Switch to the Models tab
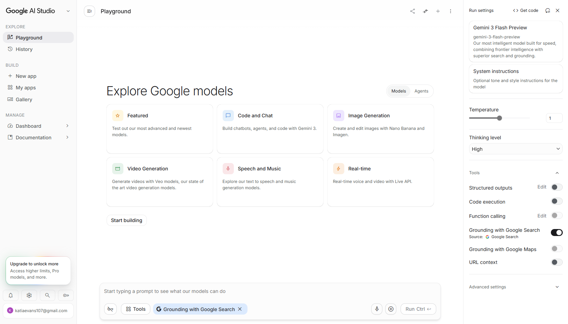The image size is (568, 324). click(x=398, y=91)
